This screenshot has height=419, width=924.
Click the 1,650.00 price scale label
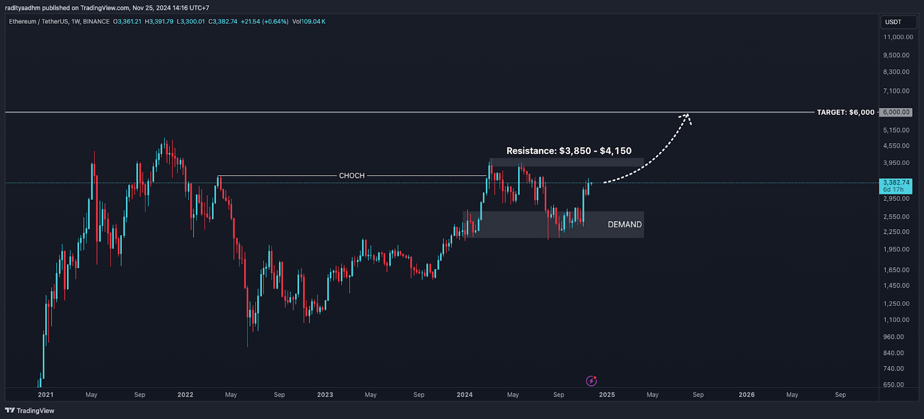coord(896,270)
